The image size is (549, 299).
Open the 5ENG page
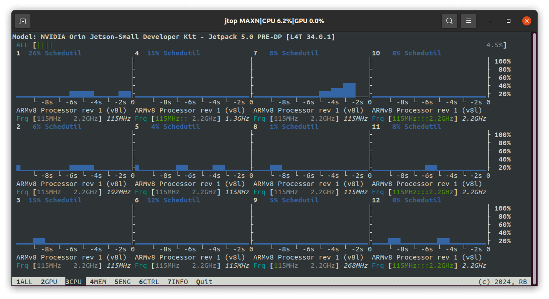pyautogui.click(x=123, y=282)
